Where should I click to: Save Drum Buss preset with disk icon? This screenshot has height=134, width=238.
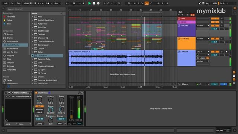point(82,93)
